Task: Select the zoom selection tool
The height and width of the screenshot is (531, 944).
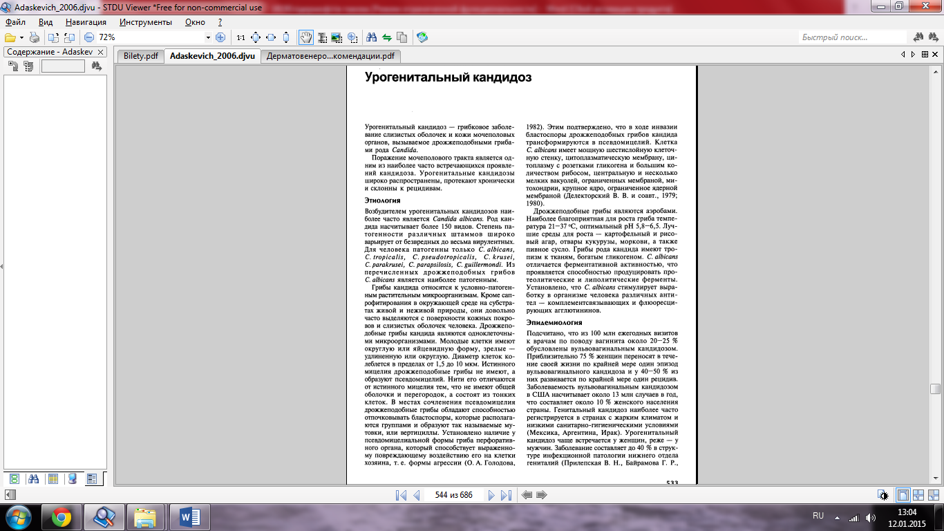Action: pyautogui.click(x=352, y=37)
